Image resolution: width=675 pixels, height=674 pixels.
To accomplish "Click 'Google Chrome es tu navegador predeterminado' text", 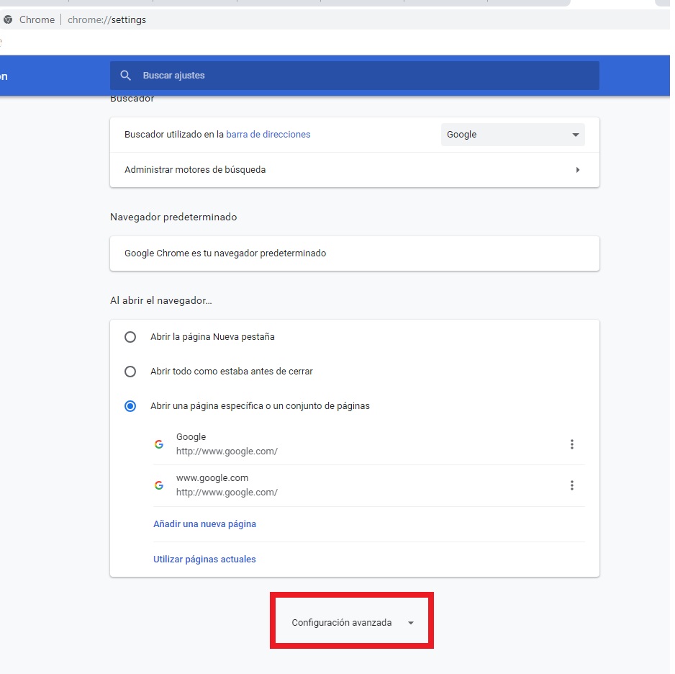I will point(225,253).
